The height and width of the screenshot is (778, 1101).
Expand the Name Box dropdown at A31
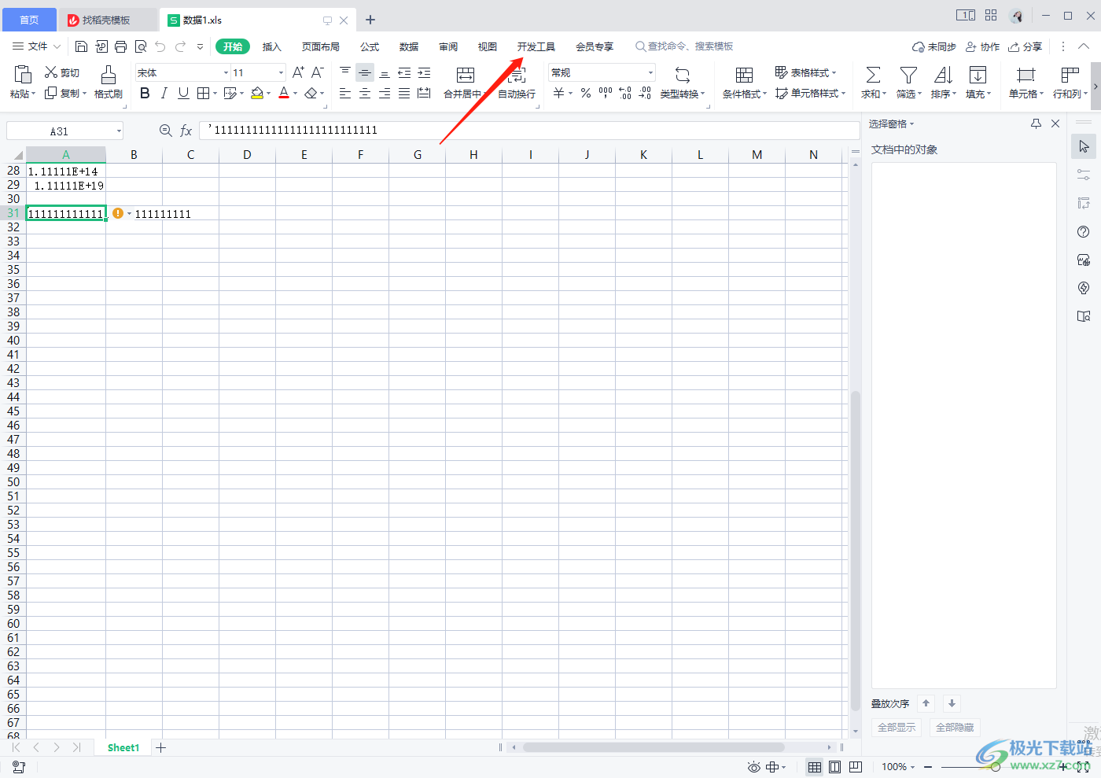(x=119, y=131)
